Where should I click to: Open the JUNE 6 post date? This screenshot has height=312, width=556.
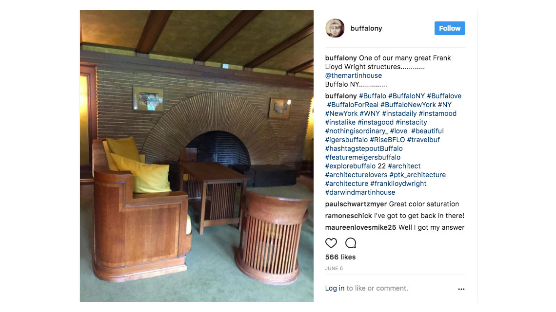pyautogui.click(x=334, y=269)
